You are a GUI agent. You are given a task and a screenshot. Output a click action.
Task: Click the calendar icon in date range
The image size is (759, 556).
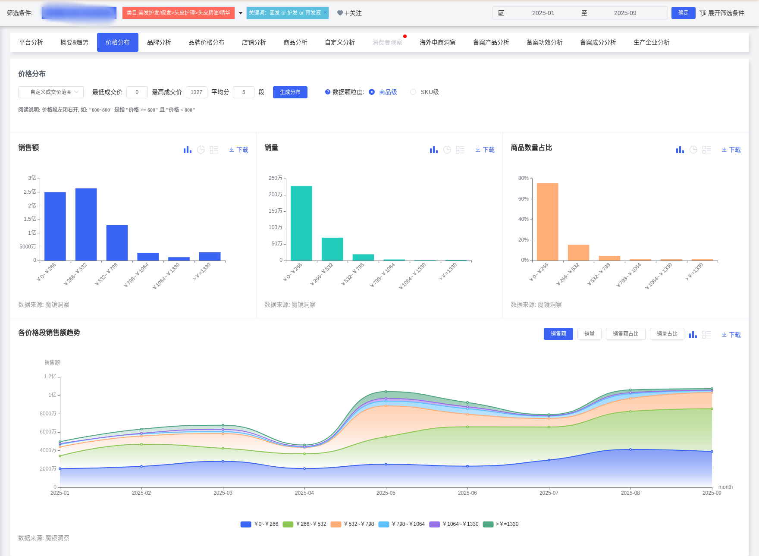tap(501, 13)
